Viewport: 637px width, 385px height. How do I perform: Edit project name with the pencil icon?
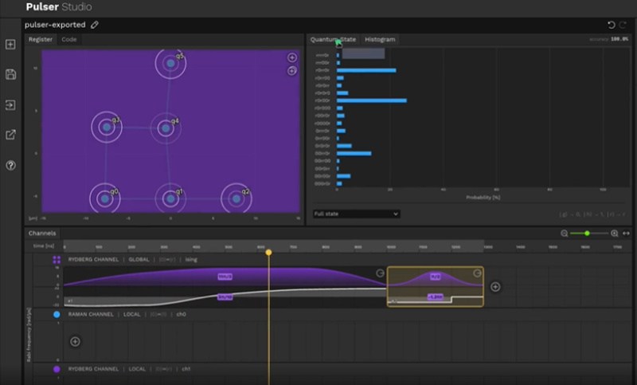coord(95,25)
